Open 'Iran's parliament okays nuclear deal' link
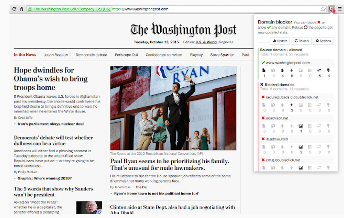Image resolution: width=344 pixels, height=218 pixels. tap(51, 124)
